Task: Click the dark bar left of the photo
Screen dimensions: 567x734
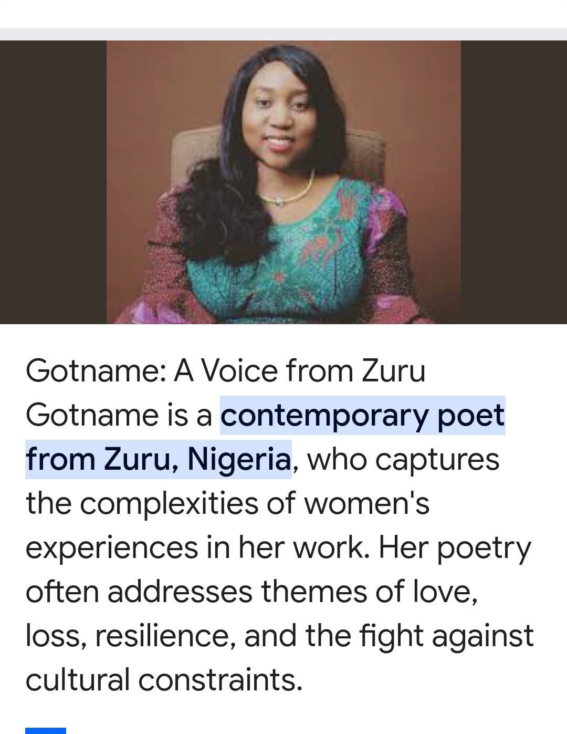Action: tap(52, 182)
